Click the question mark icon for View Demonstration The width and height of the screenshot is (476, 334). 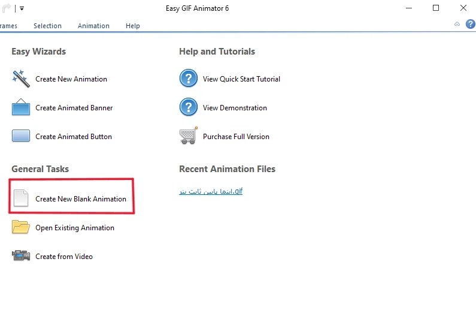pos(188,107)
